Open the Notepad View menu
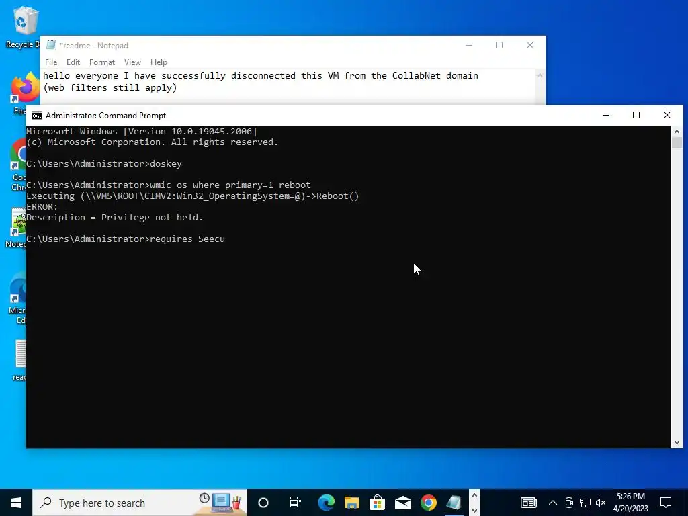Viewport: 688px width, 516px height. pos(132,62)
